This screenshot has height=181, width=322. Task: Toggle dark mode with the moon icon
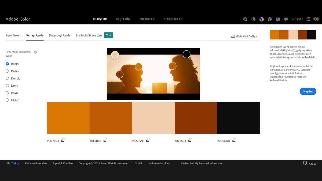click(x=253, y=19)
